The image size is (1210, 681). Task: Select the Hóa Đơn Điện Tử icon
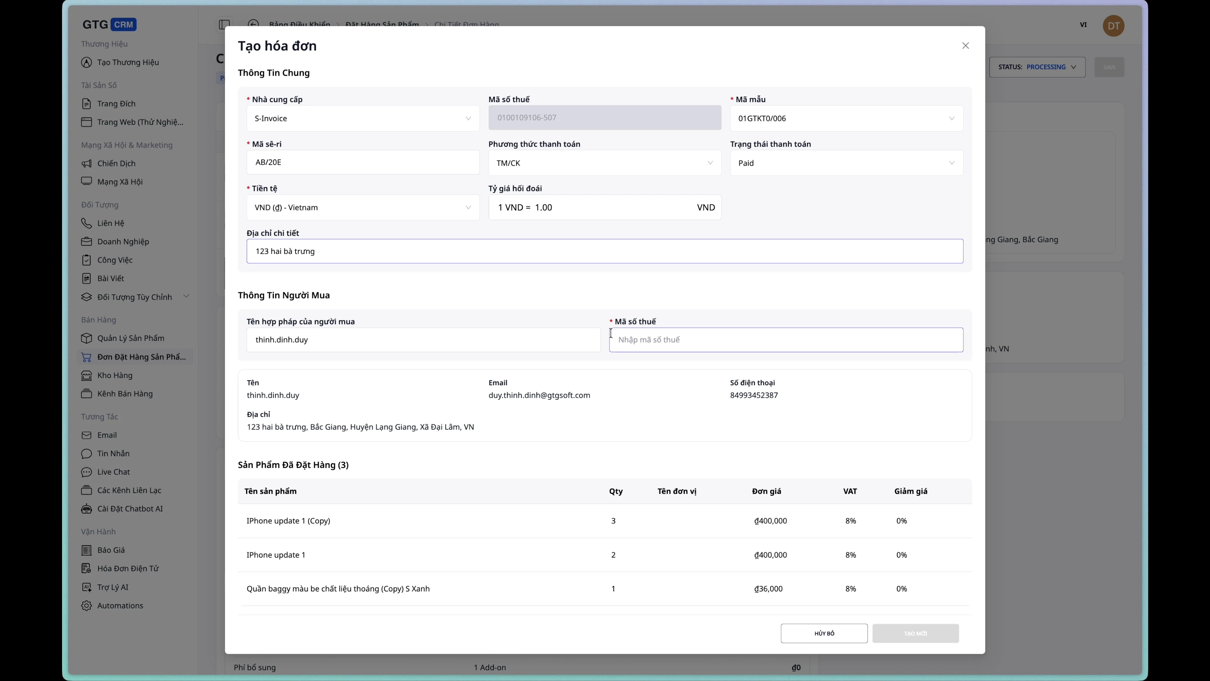point(87,568)
